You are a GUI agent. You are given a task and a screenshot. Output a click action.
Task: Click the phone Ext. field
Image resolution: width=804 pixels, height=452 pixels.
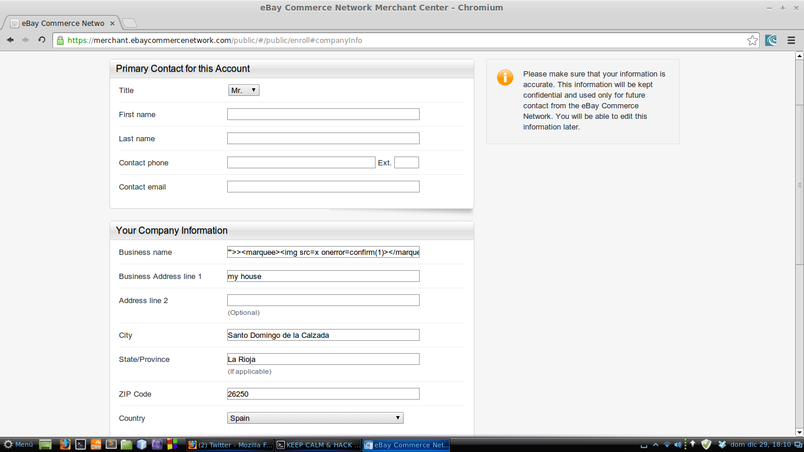point(407,162)
